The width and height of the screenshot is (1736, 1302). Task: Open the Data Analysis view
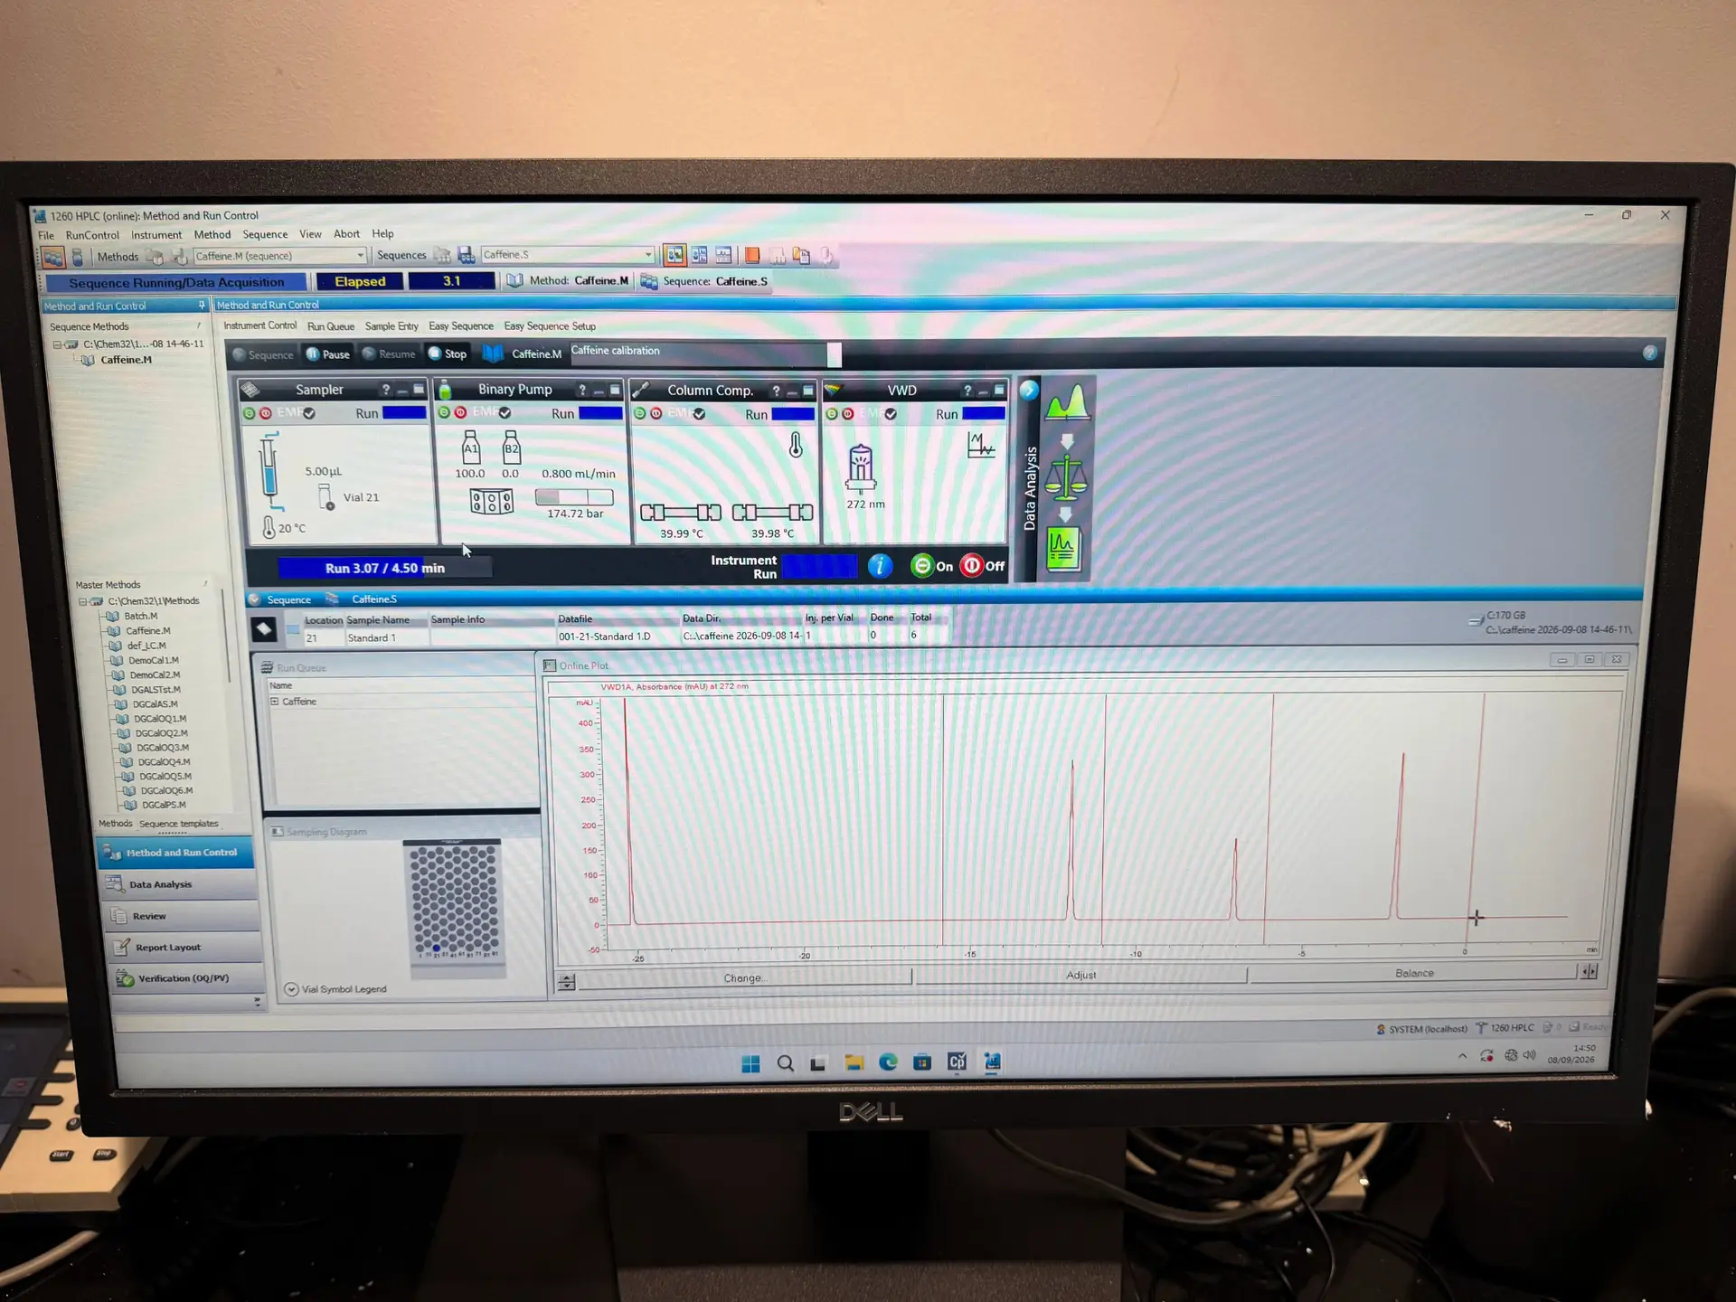point(178,884)
